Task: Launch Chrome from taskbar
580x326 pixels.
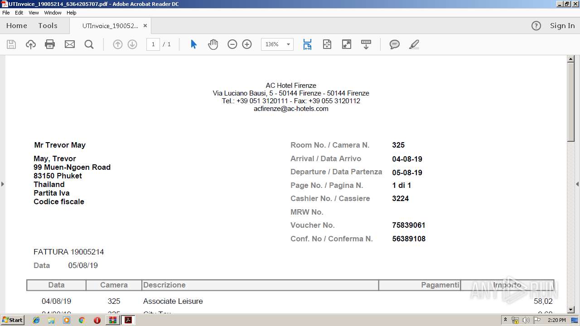Action: (82, 320)
